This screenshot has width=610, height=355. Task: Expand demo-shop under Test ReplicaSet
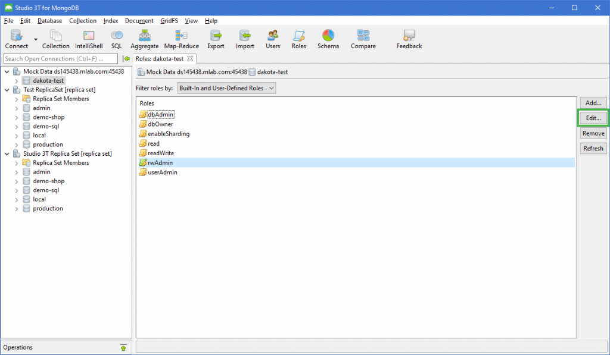(16, 117)
